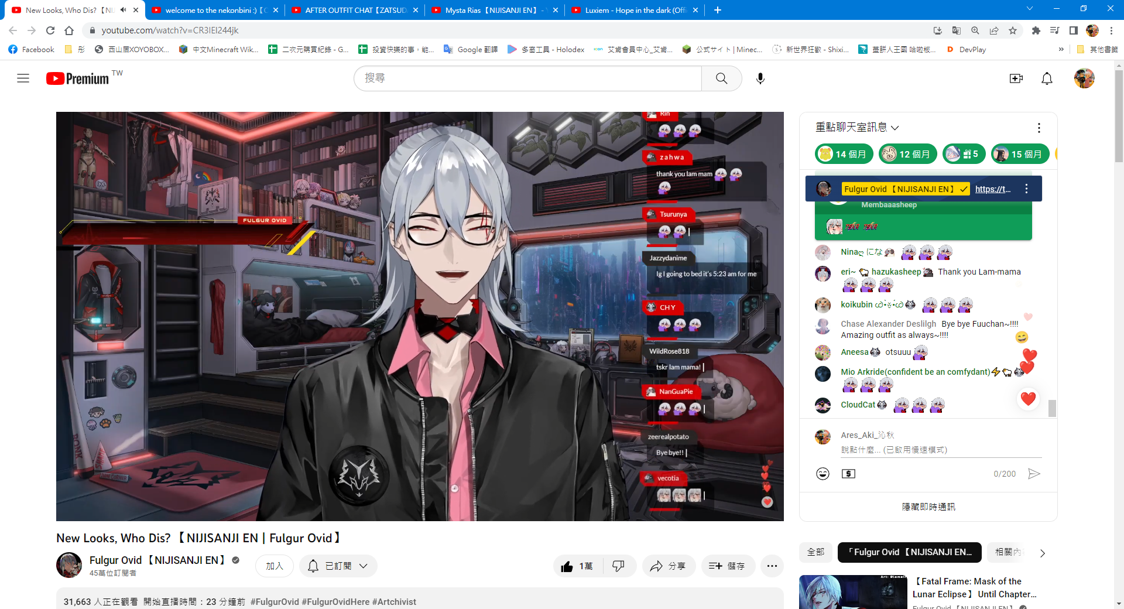Open Fulgur Ovid channel name link
This screenshot has height=609, width=1124.
(x=158, y=560)
